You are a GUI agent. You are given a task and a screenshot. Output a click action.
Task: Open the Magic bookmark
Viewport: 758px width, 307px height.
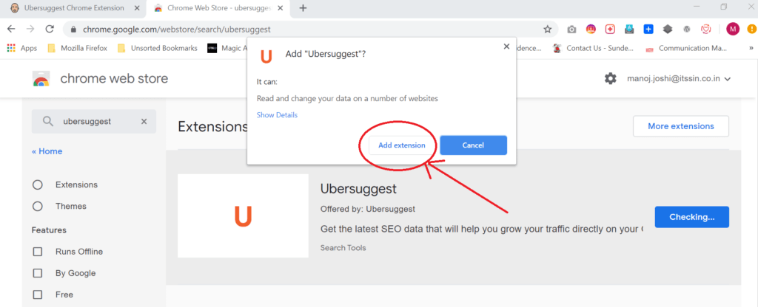tap(227, 48)
